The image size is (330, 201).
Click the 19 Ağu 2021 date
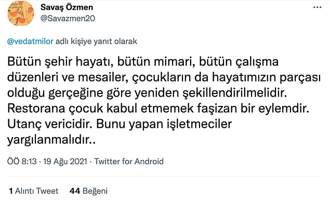(65, 162)
